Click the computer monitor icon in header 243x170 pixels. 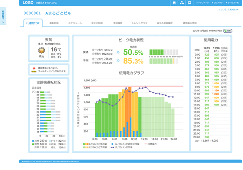click(189, 3)
